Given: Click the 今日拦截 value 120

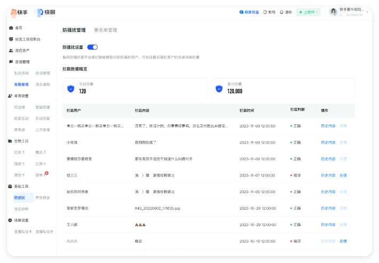Looking at the screenshot, I should tap(83, 91).
